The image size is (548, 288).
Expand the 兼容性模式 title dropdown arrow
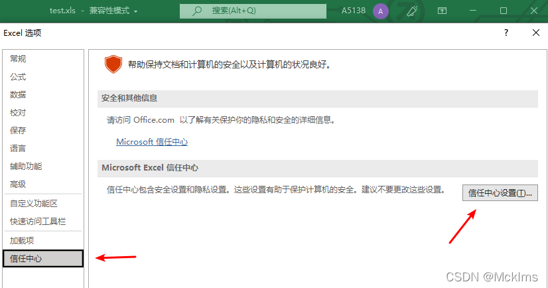(135, 11)
